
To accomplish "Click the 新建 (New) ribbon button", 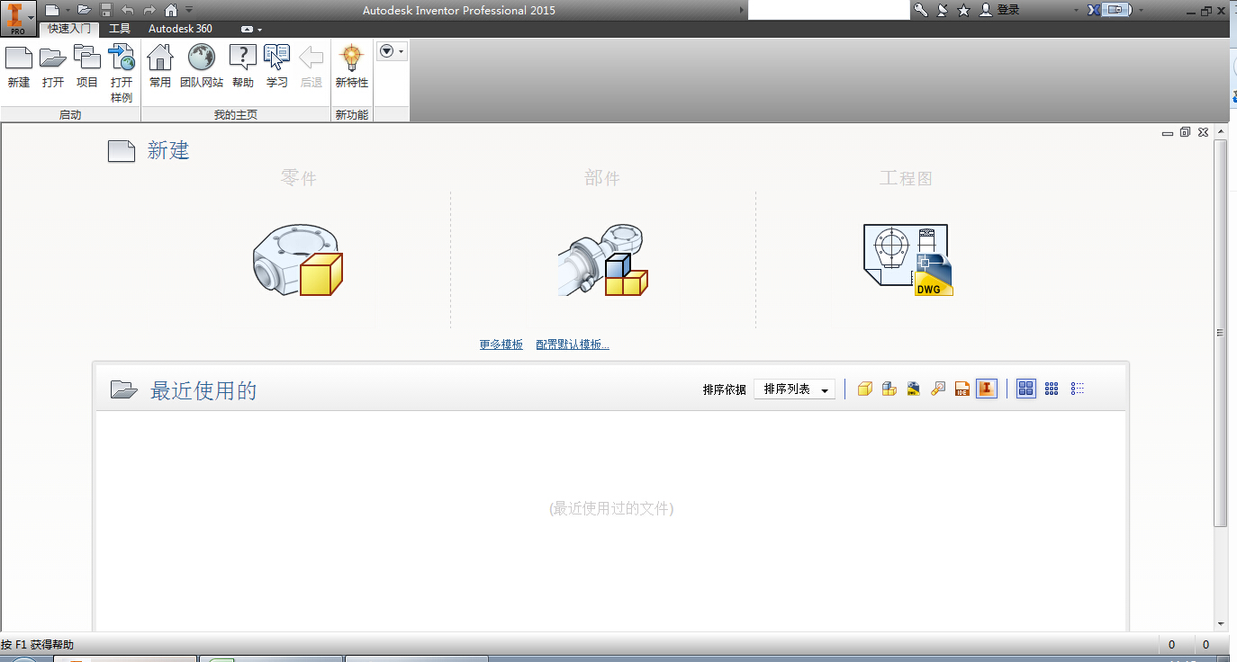I will pos(19,67).
